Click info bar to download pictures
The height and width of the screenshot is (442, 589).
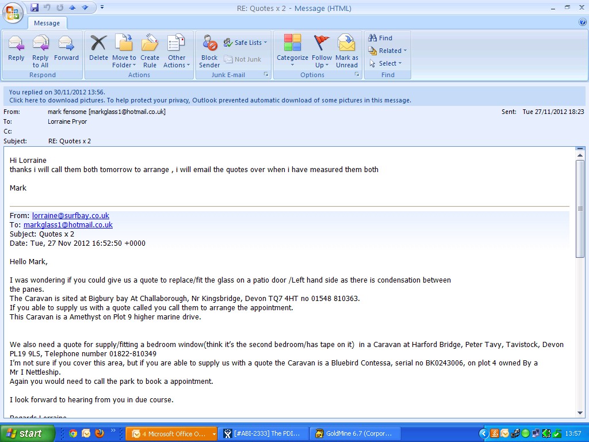coord(210,100)
